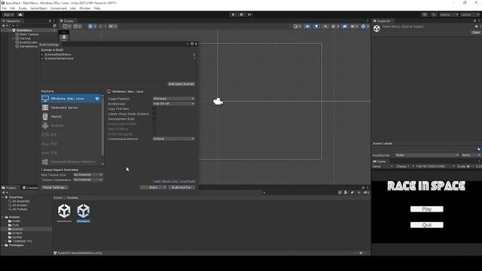482x271 pixels.
Task: Click the View tool icon in the Scene overlay
Action: coord(64,38)
